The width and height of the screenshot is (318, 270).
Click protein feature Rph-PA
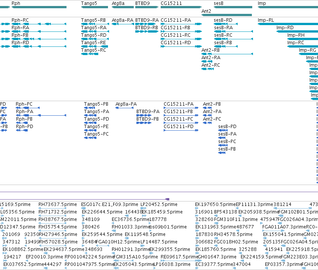coord(41,115)
